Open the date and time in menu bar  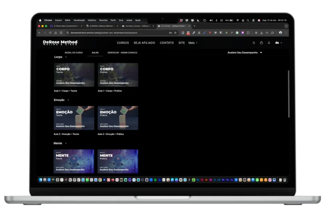pos(275,20)
